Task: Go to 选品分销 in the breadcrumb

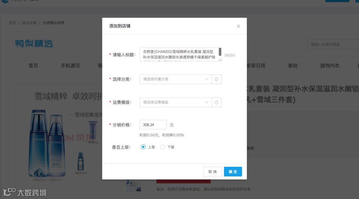Action: tap(29, 23)
